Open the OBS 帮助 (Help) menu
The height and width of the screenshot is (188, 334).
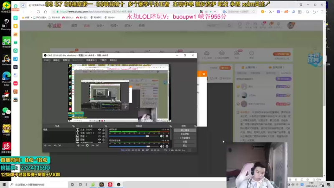tap(113, 60)
